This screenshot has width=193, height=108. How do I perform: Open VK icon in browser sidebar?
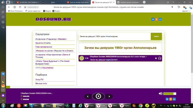coord(3,74)
